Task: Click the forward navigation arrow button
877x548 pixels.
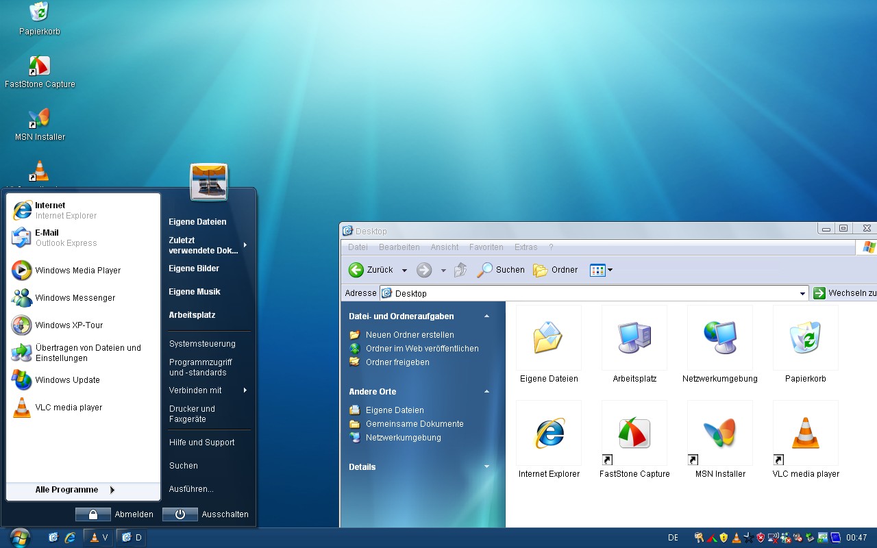Action: pyautogui.click(x=424, y=270)
